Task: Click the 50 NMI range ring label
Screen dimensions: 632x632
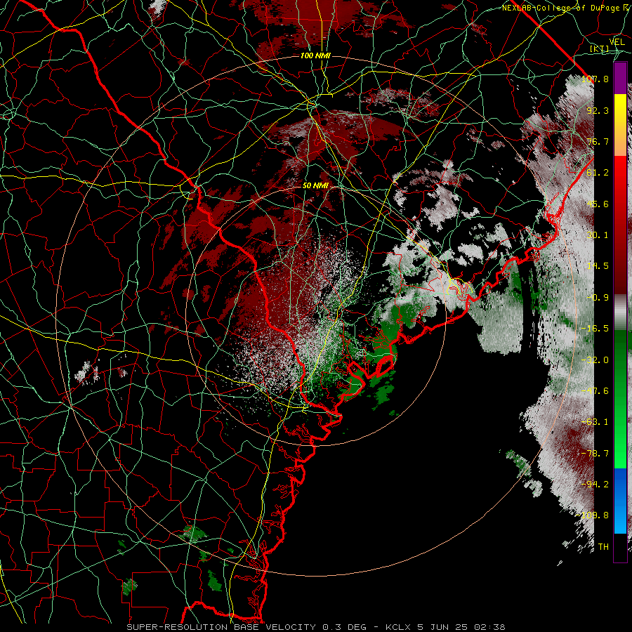Action: click(315, 186)
